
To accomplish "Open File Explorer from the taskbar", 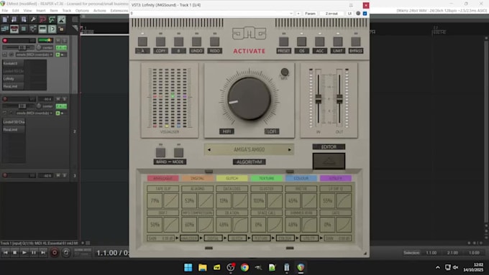I will tap(202, 267).
